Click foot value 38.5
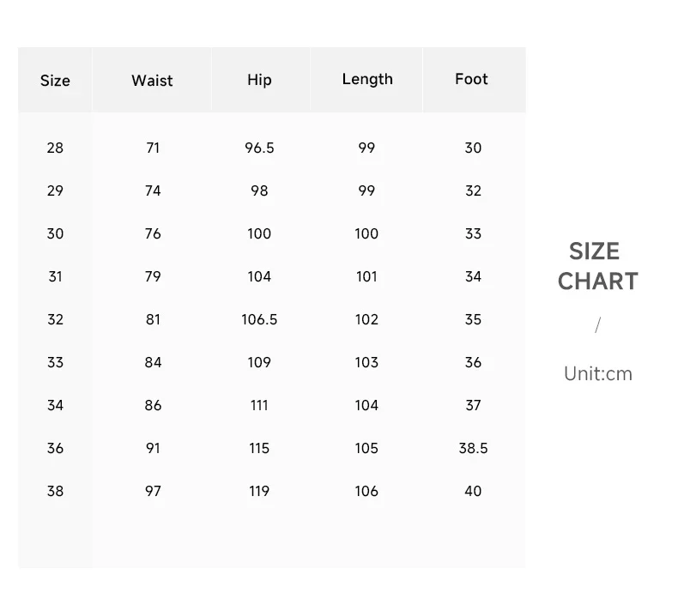Screen dimensions: 678x593 [473, 448]
